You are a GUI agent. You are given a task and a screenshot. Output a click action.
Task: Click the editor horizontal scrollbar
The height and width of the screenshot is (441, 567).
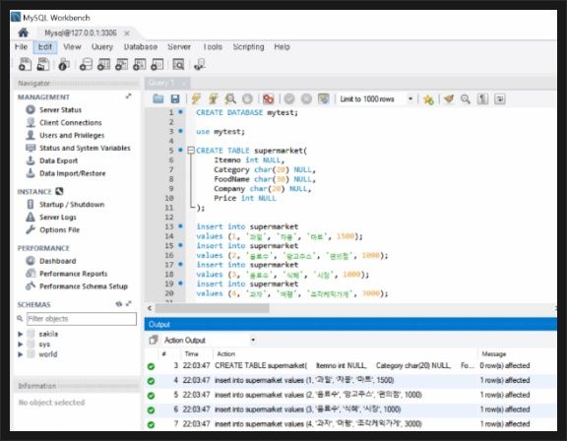pos(213,308)
